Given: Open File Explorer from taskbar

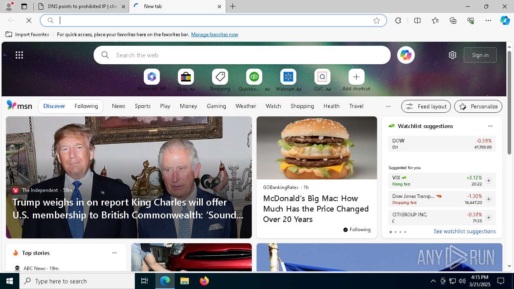Looking at the screenshot, I should [x=184, y=281].
